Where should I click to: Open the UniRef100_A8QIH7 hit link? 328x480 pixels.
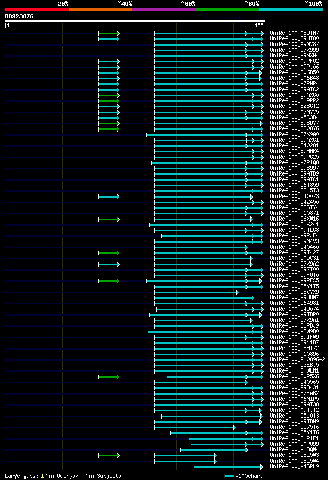click(294, 33)
